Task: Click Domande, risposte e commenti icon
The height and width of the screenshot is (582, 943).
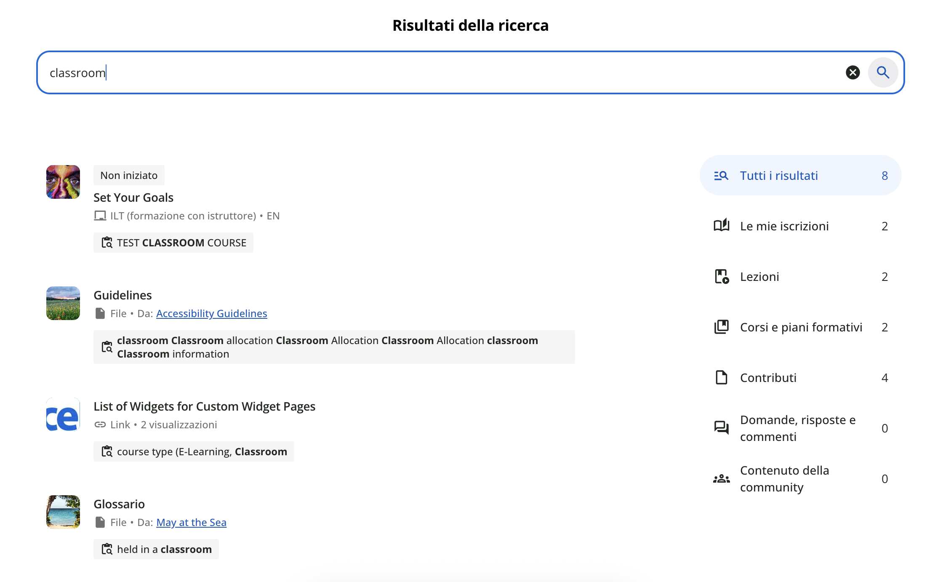Action: (722, 428)
